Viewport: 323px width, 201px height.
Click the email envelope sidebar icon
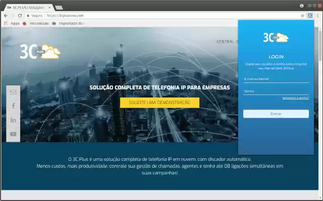point(13,92)
